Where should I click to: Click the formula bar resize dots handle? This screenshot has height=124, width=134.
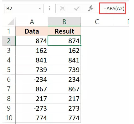pos(49,8)
